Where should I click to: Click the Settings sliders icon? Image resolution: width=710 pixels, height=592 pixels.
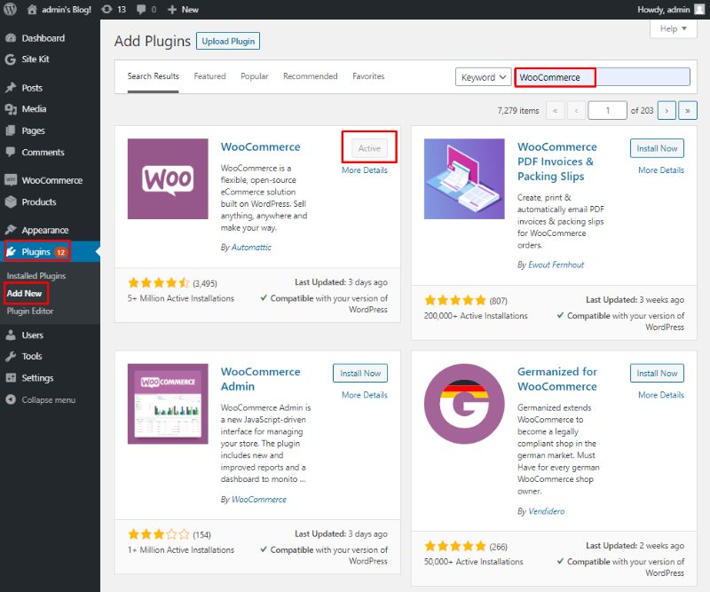click(11, 378)
